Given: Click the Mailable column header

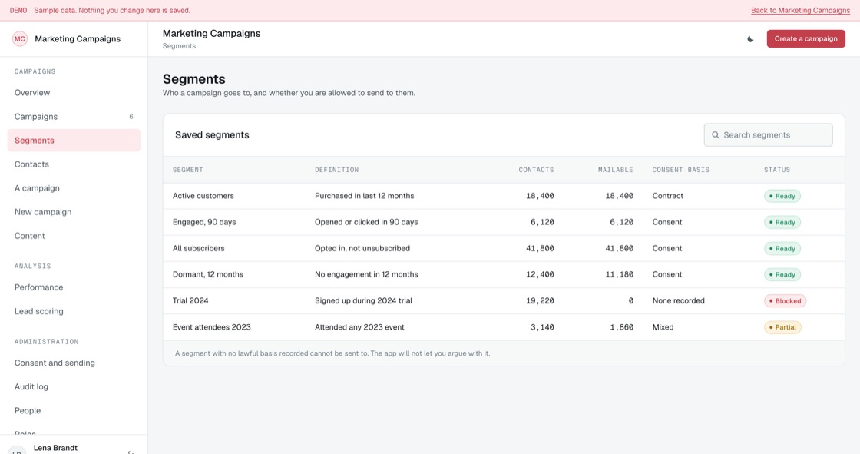Looking at the screenshot, I should click(615, 170).
